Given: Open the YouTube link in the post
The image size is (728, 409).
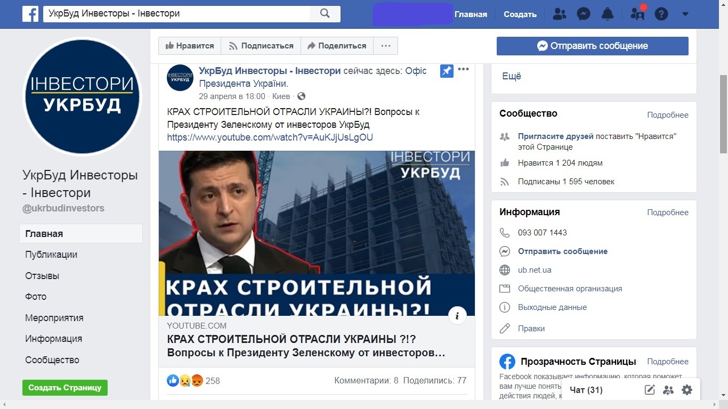Looking at the screenshot, I should pyautogui.click(x=270, y=137).
